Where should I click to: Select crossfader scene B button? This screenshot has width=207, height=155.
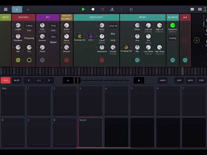tap(139, 81)
